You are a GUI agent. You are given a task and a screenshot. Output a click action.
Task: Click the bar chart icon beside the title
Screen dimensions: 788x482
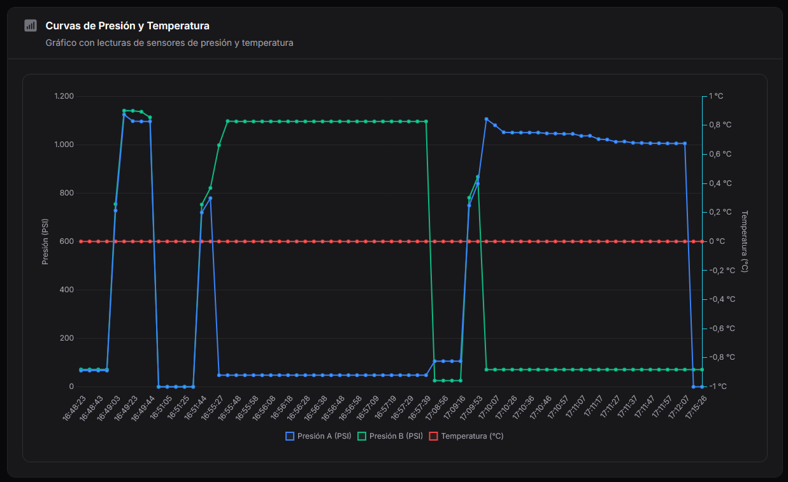tap(30, 25)
